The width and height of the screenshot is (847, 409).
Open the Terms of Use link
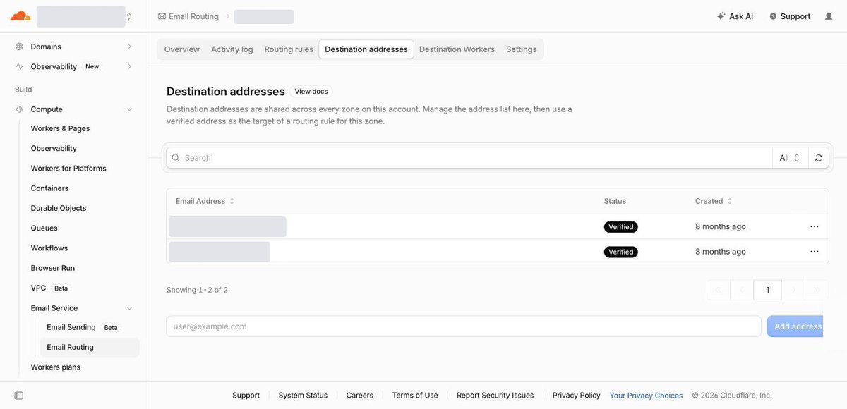pos(415,396)
